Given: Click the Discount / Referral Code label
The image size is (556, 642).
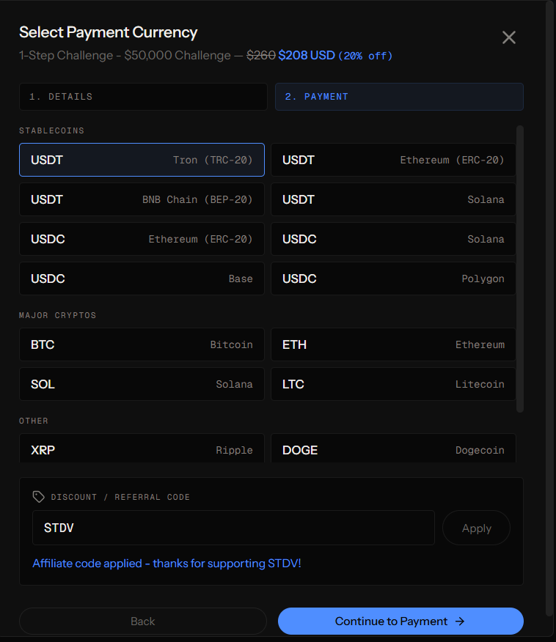Looking at the screenshot, I should [120, 497].
